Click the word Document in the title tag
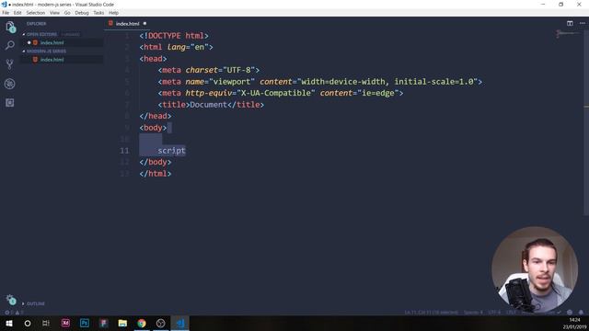Image resolution: width=589 pixels, height=331 pixels. tap(209, 105)
